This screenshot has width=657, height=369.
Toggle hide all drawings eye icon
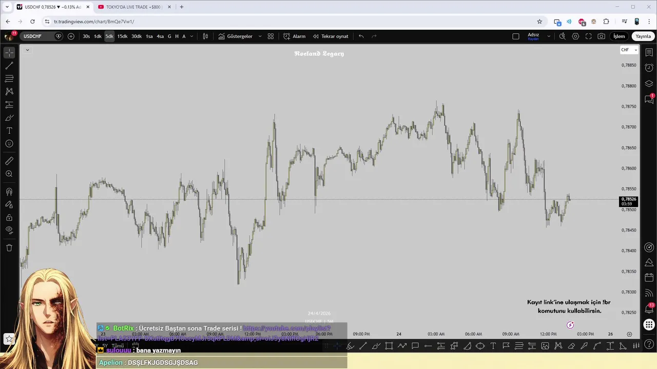[9, 231]
